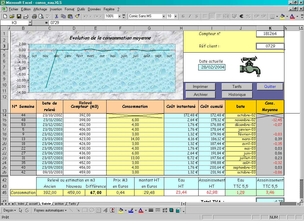Expand the 100% zoom dropdown

point(120,16)
